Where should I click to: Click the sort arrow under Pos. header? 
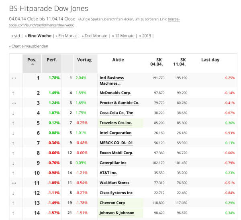tap(32, 64)
